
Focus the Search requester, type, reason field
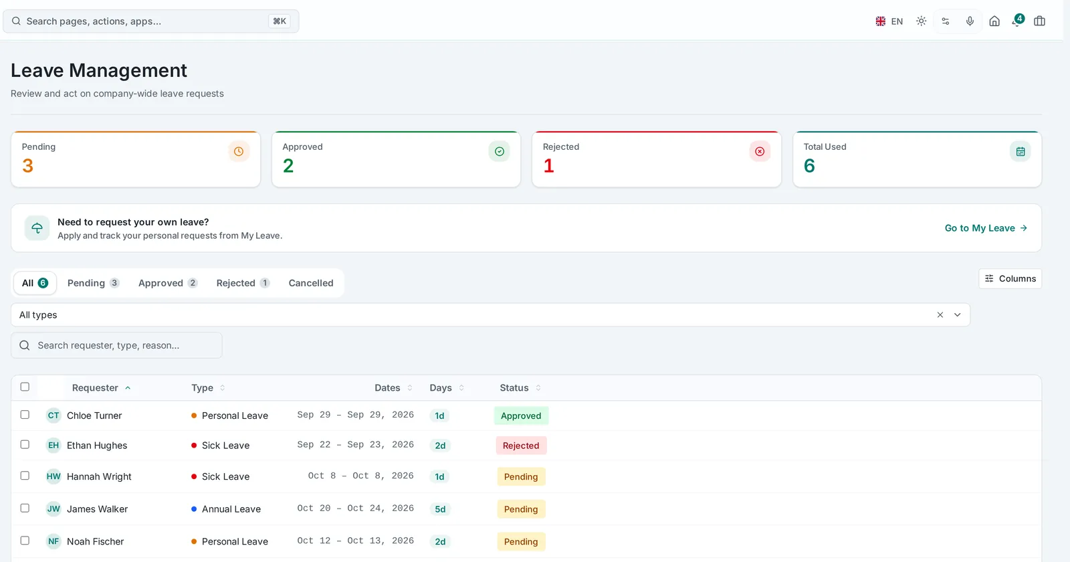tap(116, 345)
